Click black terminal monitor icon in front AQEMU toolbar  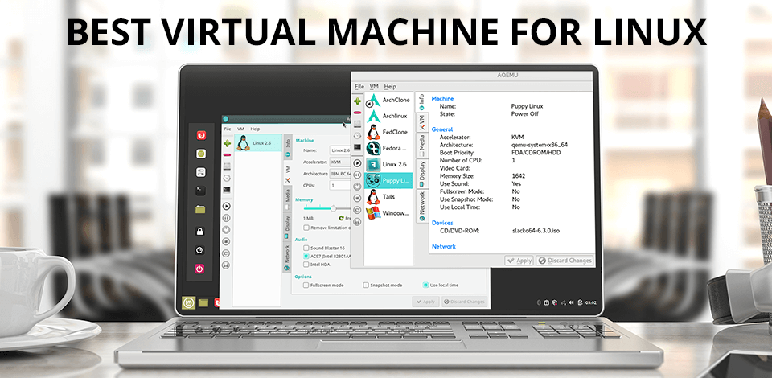point(357,146)
